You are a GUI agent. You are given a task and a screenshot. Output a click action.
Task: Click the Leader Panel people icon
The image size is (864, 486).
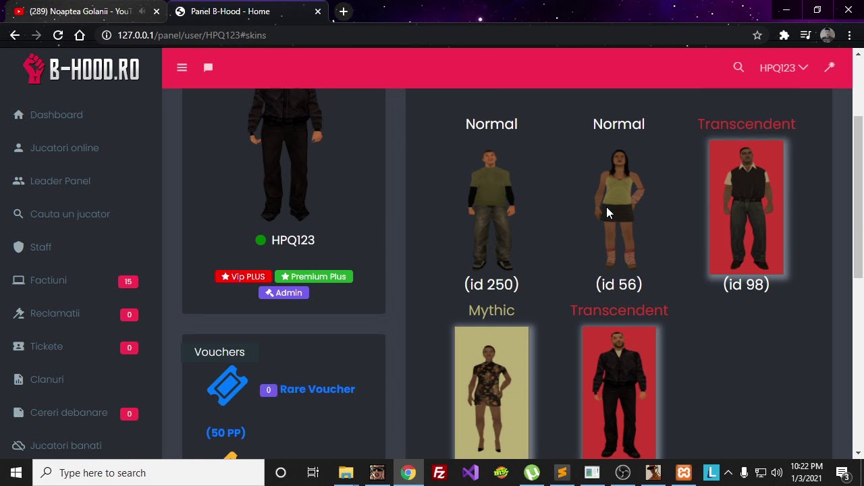point(18,181)
